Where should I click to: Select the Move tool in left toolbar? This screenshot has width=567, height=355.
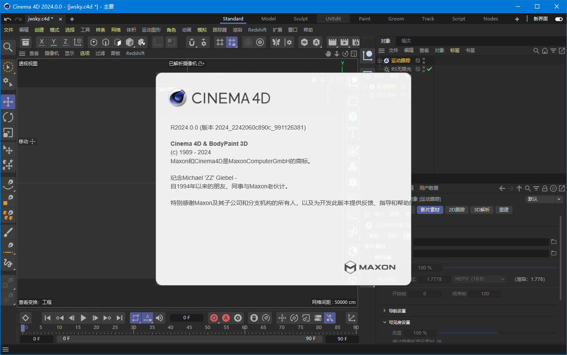(x=8, y=101)
